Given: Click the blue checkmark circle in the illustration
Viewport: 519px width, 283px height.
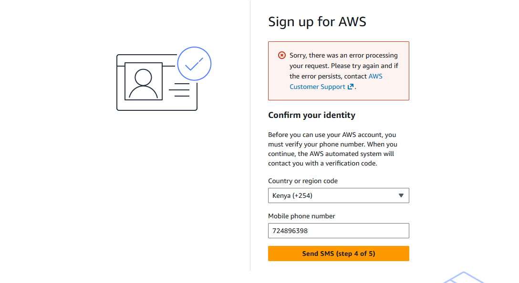Looking at the screenshot, I should 194,63.
